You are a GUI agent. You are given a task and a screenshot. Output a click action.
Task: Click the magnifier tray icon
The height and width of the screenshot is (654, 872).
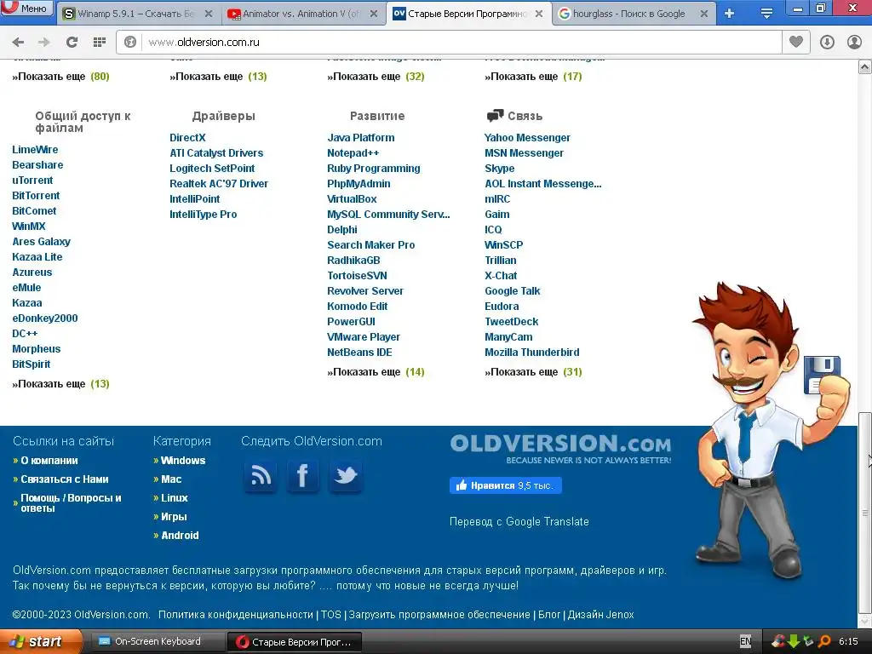pos(824,641)
